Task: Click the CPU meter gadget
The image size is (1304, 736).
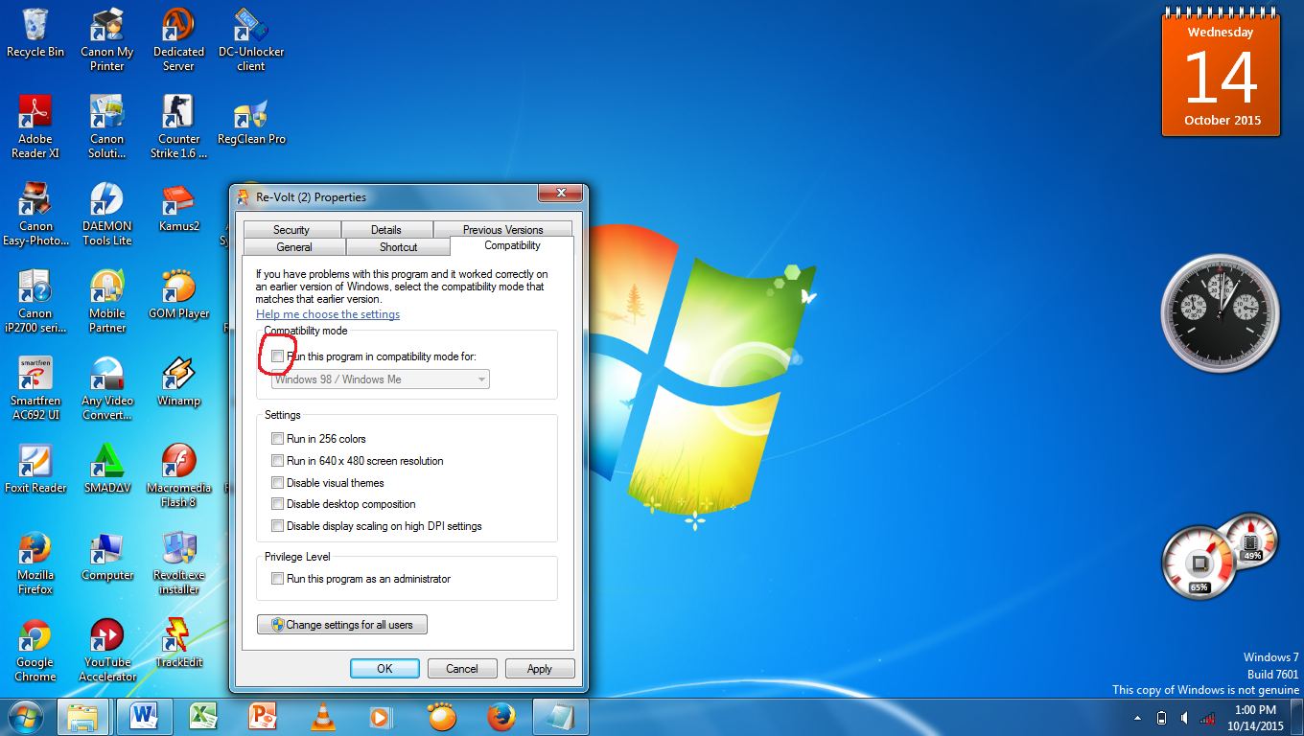Action: coord(1199,565)
